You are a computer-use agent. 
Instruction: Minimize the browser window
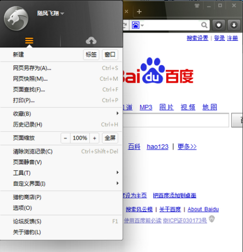tap(209, 6)
